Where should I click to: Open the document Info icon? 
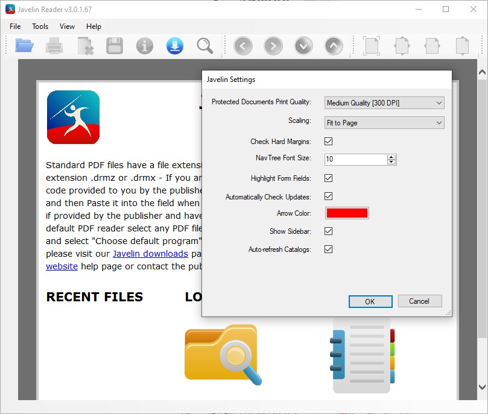tap(144, 45)
